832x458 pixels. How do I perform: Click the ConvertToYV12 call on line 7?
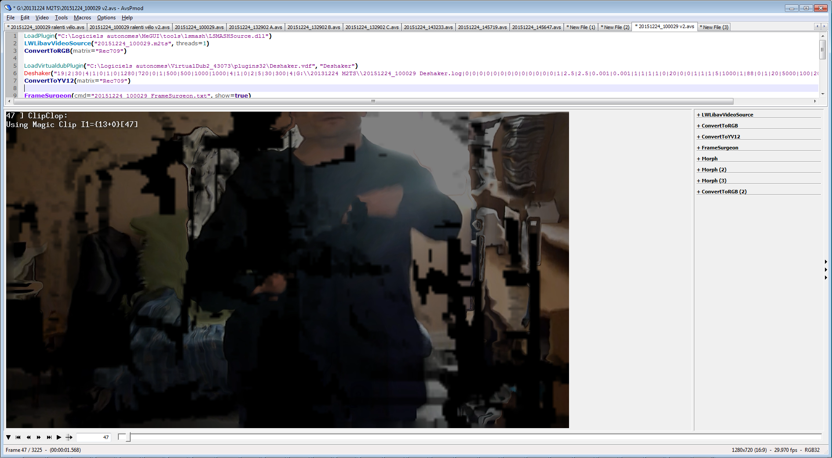coord(77,81)
